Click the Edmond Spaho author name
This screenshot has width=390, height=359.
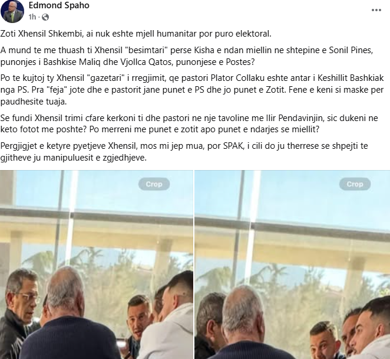pos(59,5)
